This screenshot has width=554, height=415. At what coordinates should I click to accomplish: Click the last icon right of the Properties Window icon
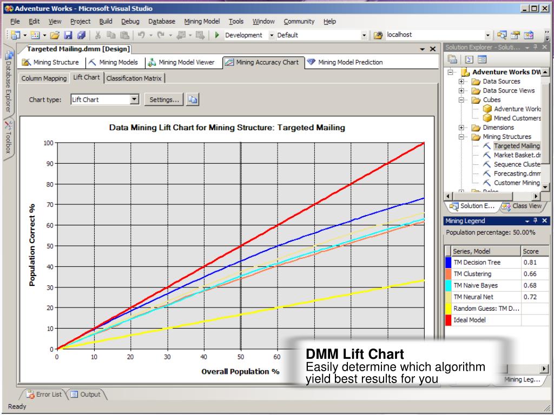(529, 35)
